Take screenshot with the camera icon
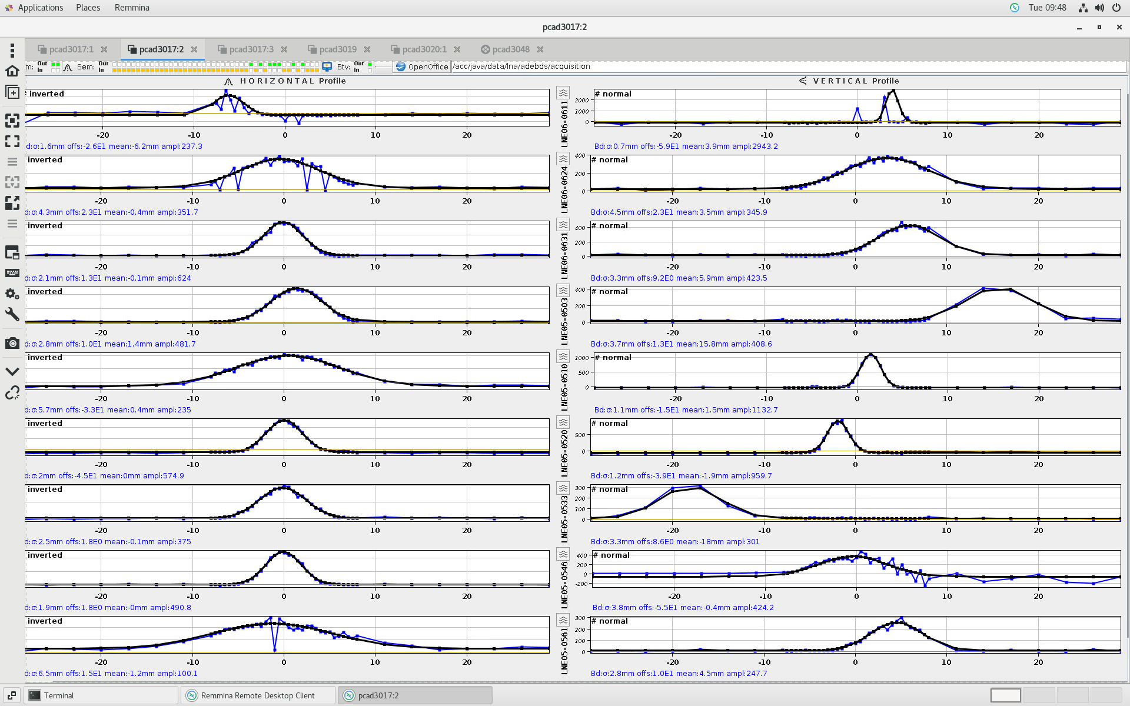This screenshot has height=706, width=1130. [x=12, y=343]
